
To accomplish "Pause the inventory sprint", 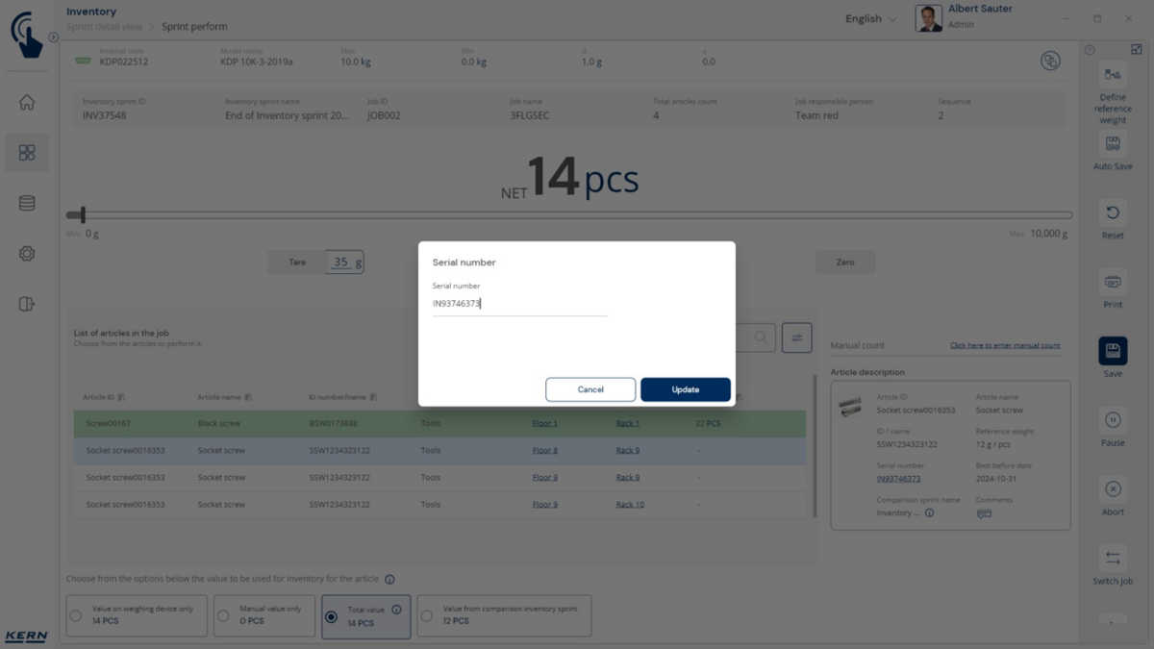I will click(x=1113, y=420).
